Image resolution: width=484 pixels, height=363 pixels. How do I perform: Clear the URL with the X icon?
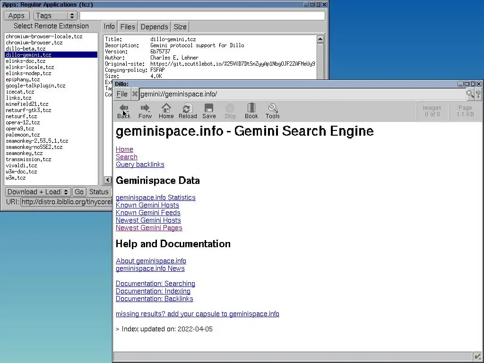(x=135, y=94)
